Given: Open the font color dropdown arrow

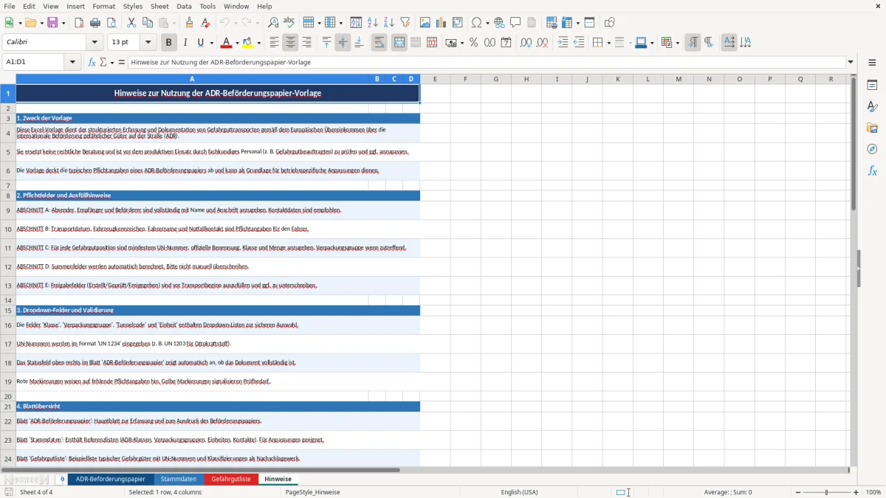Looking at the screenshot, I should 238,43.
